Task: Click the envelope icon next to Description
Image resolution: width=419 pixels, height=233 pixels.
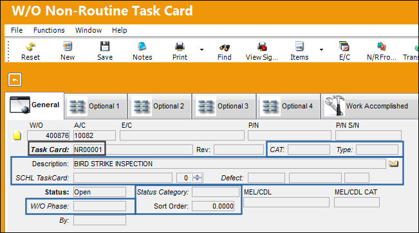Action: (x=393, y=164)
